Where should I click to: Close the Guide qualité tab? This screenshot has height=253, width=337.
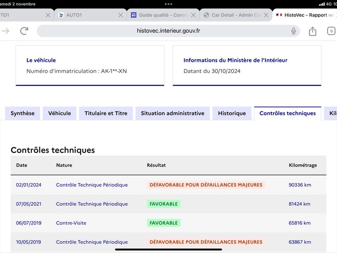pyautogui.click(x=193, y=15)
